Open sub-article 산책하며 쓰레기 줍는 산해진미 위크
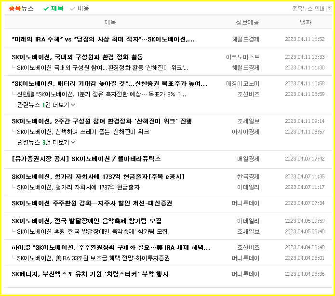335x296 pixels. pos(84,132)
